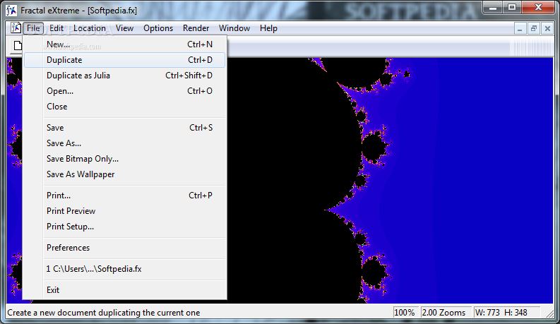Open the Location menu
560x324 pixels.
click(x=90, y=28)
